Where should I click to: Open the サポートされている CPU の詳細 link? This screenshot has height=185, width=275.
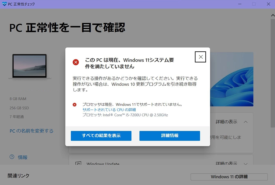pyautogui.click(x=109, y=110)
